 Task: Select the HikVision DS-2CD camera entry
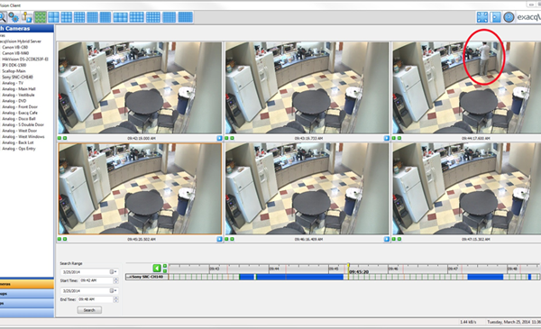click(x=25, y=59)
